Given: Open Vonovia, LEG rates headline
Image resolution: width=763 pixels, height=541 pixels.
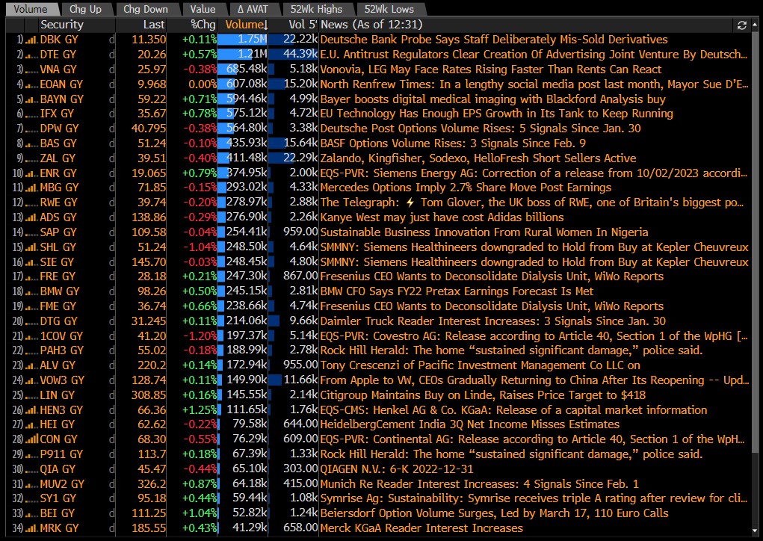Looking at the screenshot, I should point(491,69).
